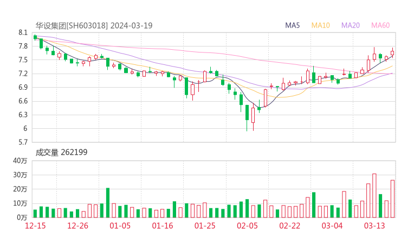
Task: Click the 20万 volume axis label
Action: click(x=20, y=189)
